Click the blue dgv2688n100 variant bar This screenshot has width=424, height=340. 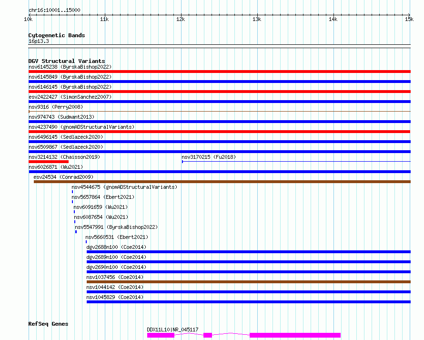(x=249, y=252)
